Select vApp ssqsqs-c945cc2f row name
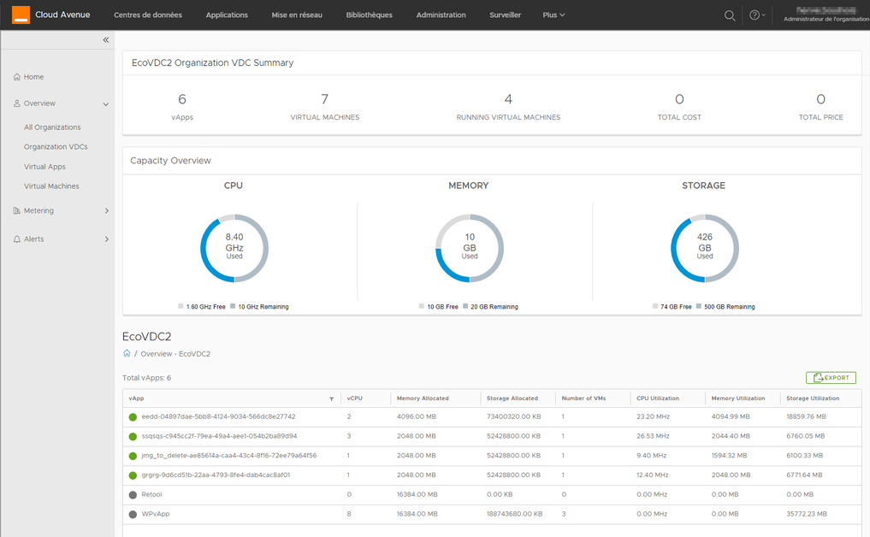Image resolution: width=870 pixels, height=537 pixels. coord(219,436)
